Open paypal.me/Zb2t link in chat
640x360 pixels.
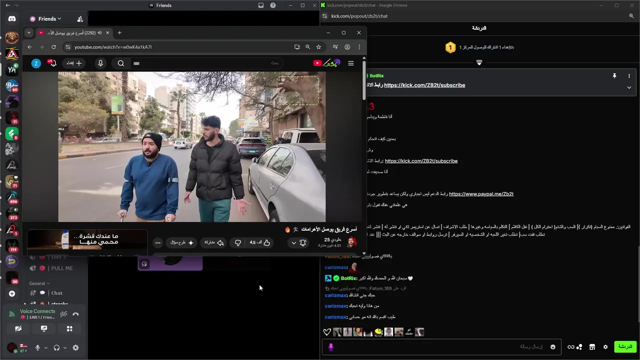click(481, 194)
